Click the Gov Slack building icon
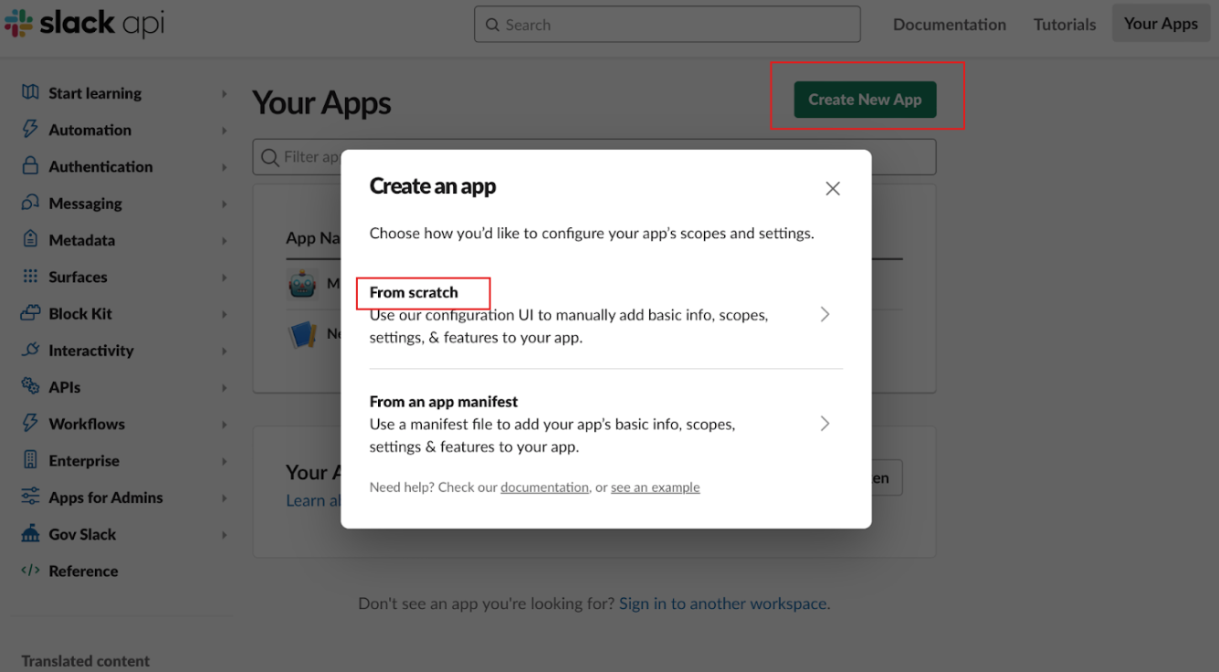Image resolution: width=1219 pixels, height=672 pixels. pyautogui.click(x=30, y=534)
